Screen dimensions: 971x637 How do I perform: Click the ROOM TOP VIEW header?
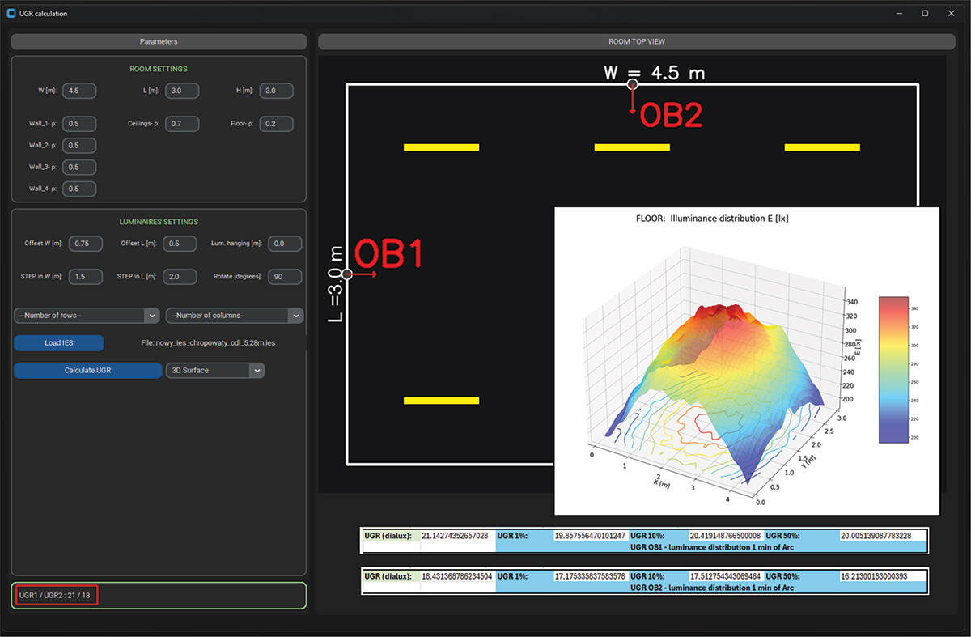coord(637,41)
